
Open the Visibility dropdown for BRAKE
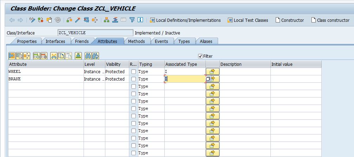coord(117,79)
